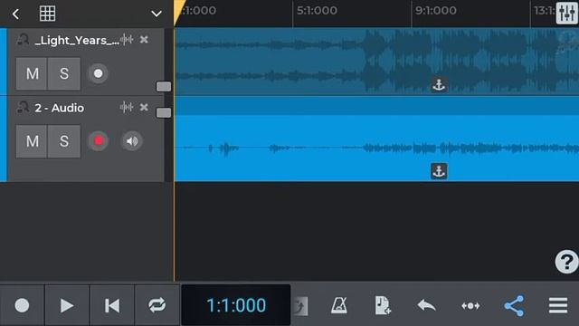Viewport: 579px width, 326px height.
Task: Mute the _Light_Years_ track
Action: pyautogui.click(x=32, y=73)
